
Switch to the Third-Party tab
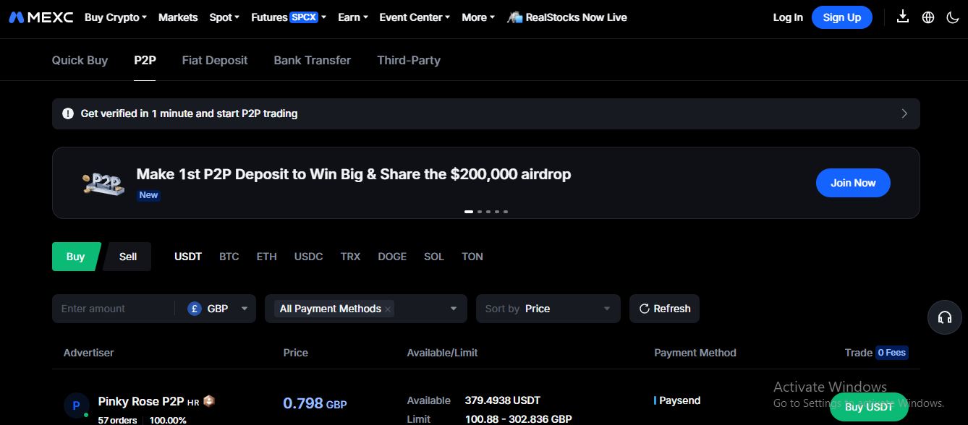click(409, 61)
